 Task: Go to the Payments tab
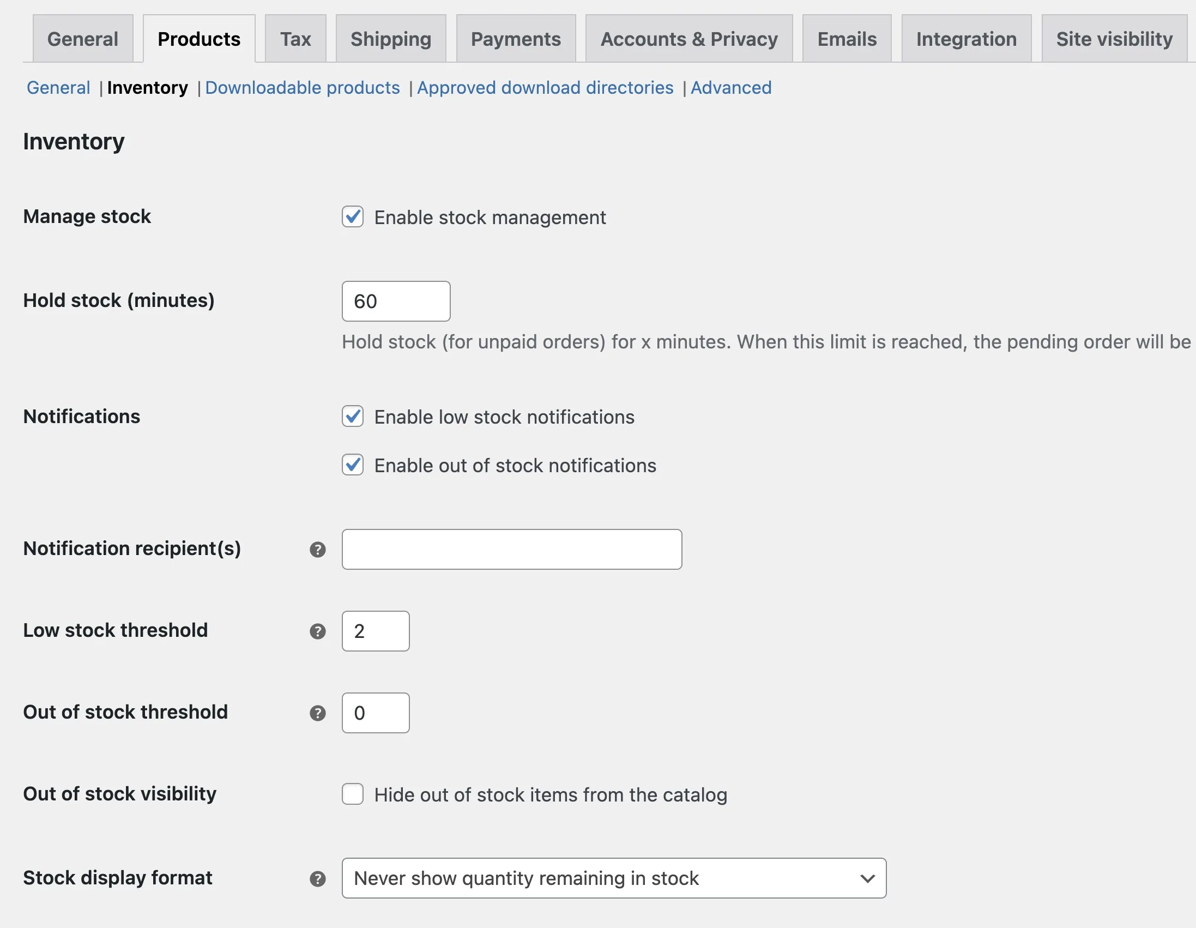516,39
